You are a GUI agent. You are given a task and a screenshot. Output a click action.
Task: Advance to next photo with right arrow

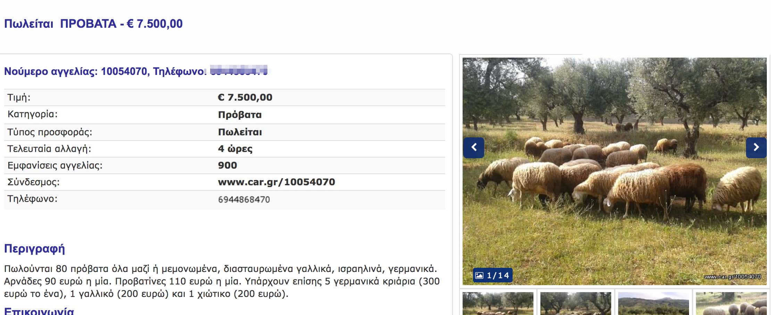[x=756, y=147]
